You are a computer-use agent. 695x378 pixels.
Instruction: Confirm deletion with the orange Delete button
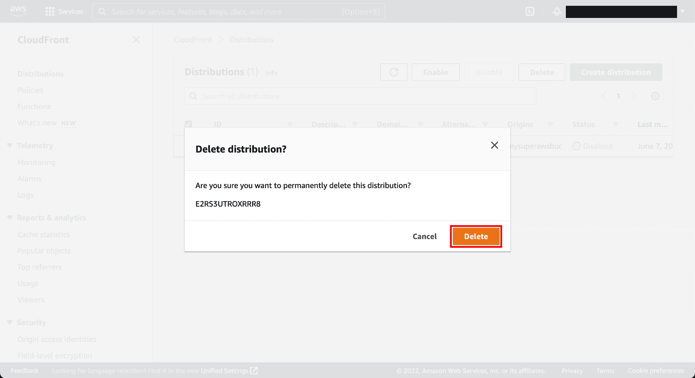tap(476, 236)
